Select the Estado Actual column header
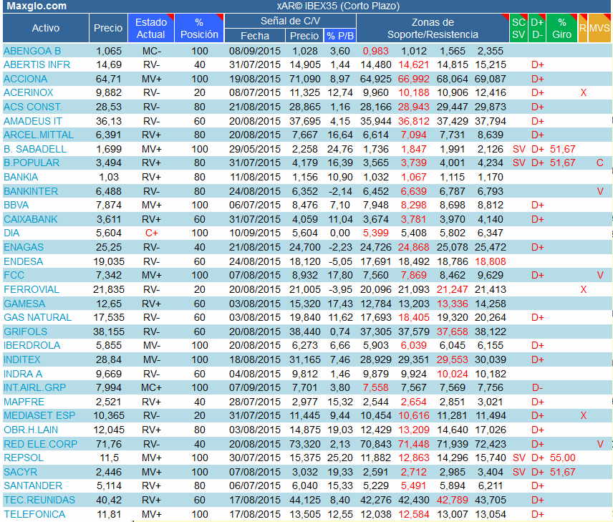This screenshot has width=613, height=522. coord(150,29)
